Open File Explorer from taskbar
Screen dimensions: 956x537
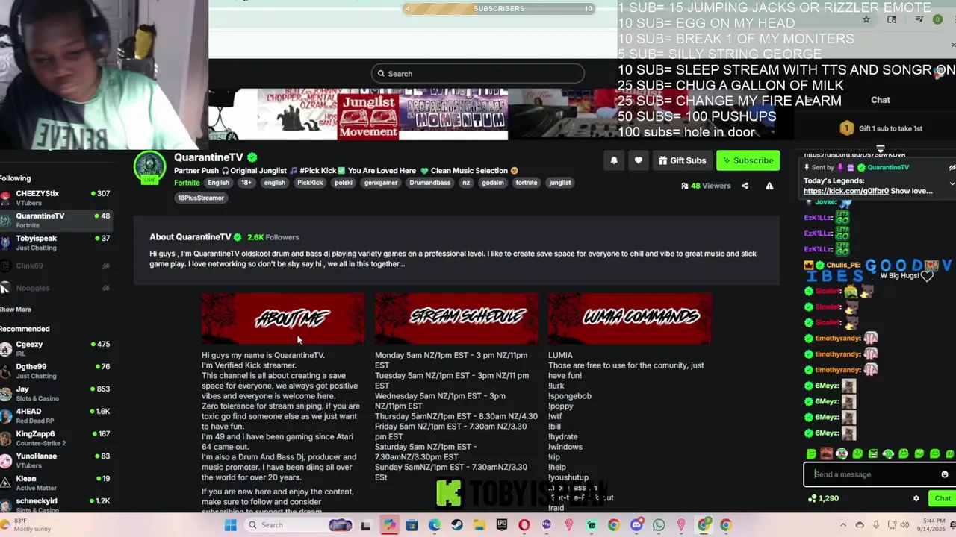click(479, 525)
